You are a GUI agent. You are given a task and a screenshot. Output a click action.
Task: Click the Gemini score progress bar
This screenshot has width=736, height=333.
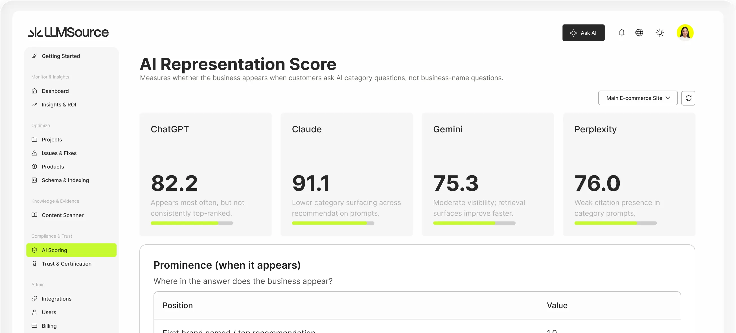point(474,223)
